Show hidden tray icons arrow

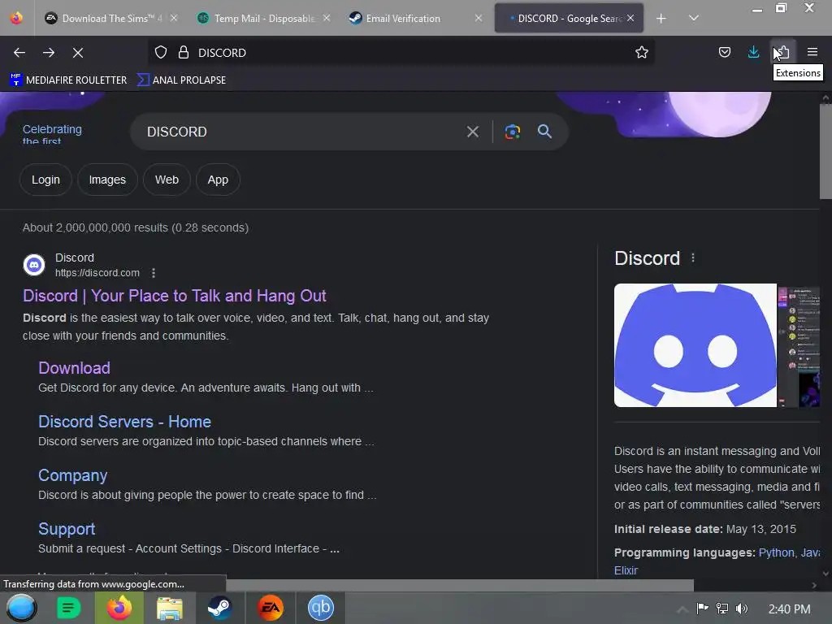682,609
